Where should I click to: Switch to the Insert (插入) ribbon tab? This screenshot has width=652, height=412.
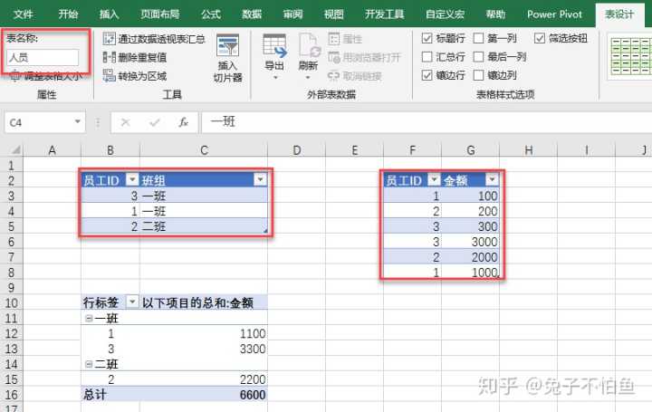(109, 14)
